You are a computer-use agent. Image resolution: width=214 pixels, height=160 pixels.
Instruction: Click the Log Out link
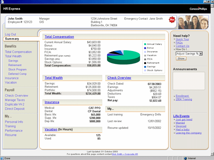tap(10, 34)
